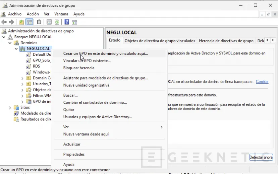
Task: Click the Forward arrow in the toolbar
Action: pos(11,22)
